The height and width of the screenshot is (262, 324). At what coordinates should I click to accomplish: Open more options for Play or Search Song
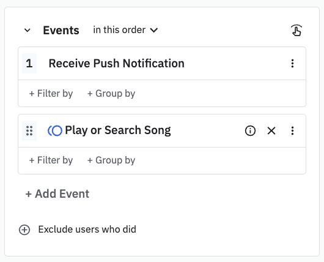pyautogui.click(x=292, y=130)
